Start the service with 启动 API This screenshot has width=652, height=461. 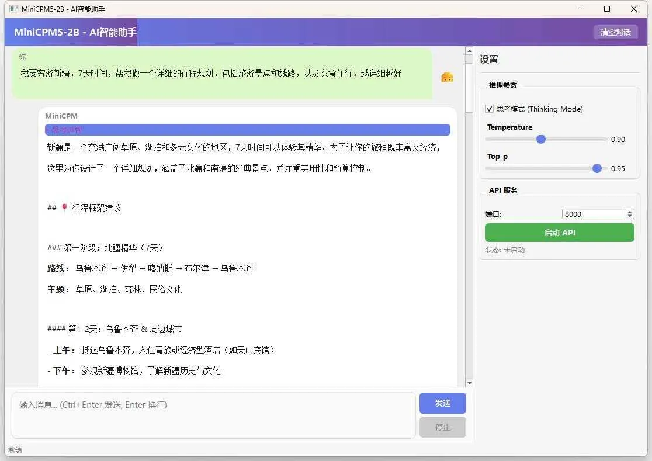tap(560, 233)
